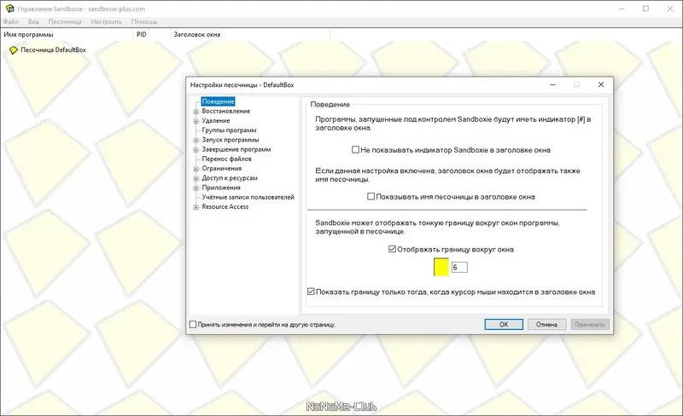Expand the Восстановление tree node

[196, 112]
